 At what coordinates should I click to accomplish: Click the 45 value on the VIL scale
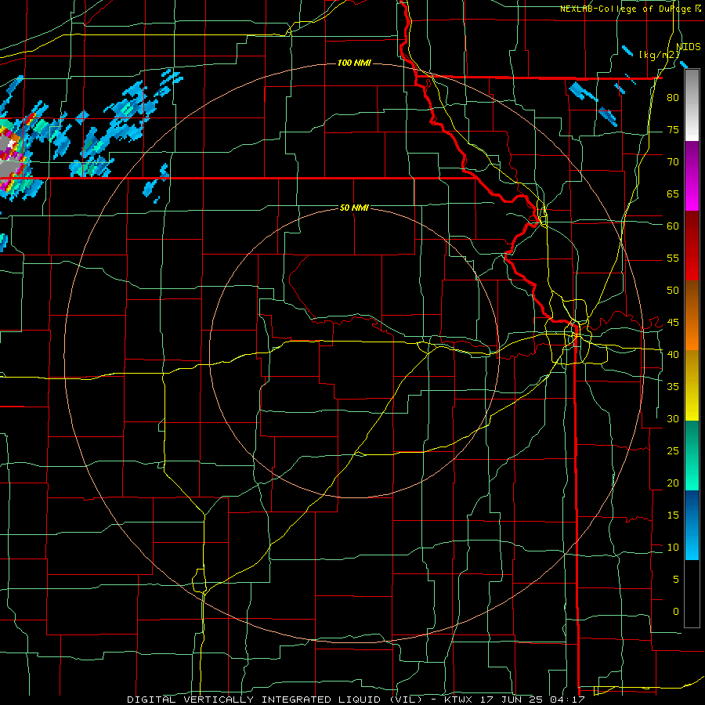click(673, 323)
